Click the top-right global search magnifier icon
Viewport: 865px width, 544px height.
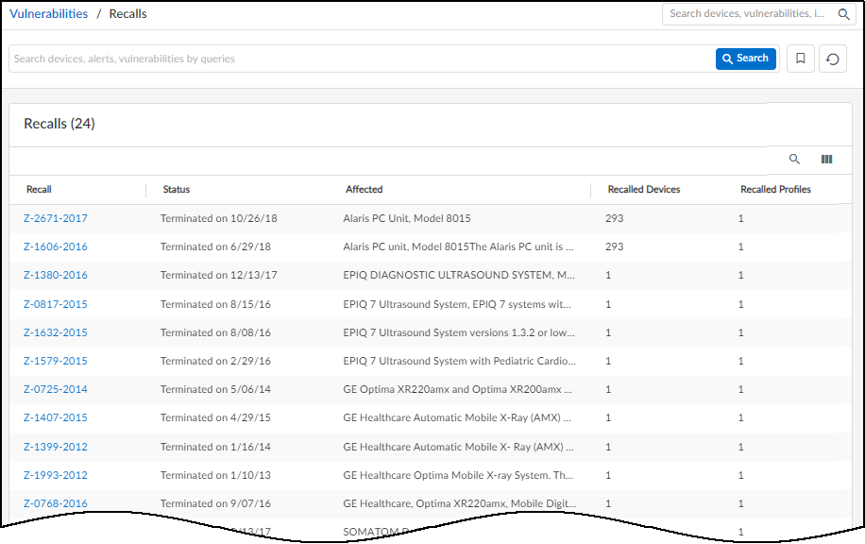tap(844, 14)
